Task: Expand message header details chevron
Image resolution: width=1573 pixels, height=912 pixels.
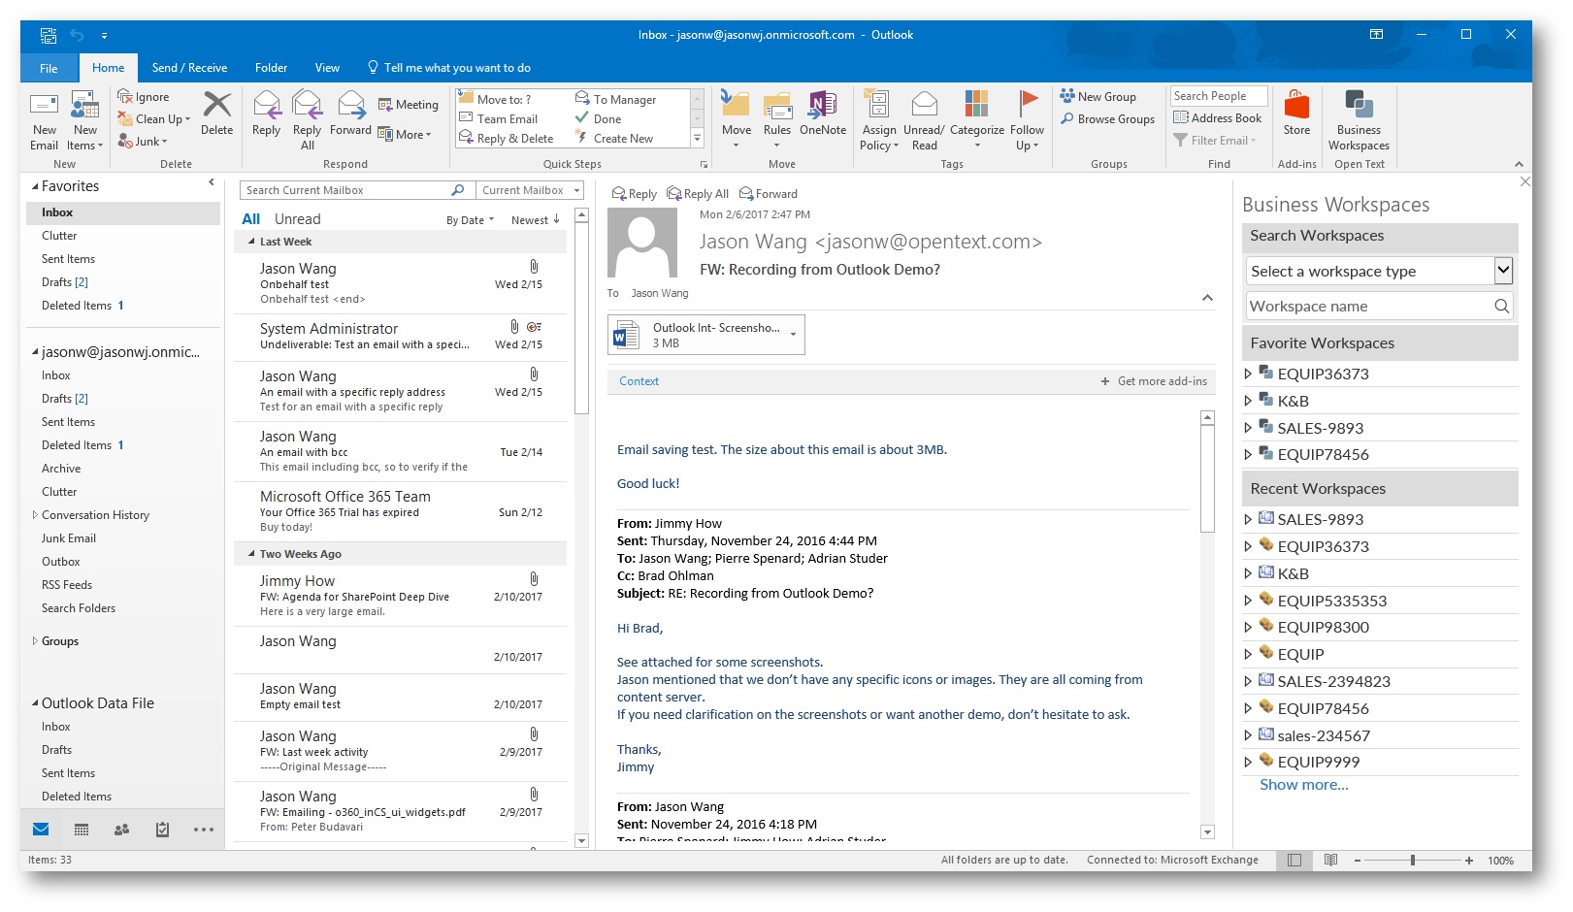Action: click(x=1207, y=298)
